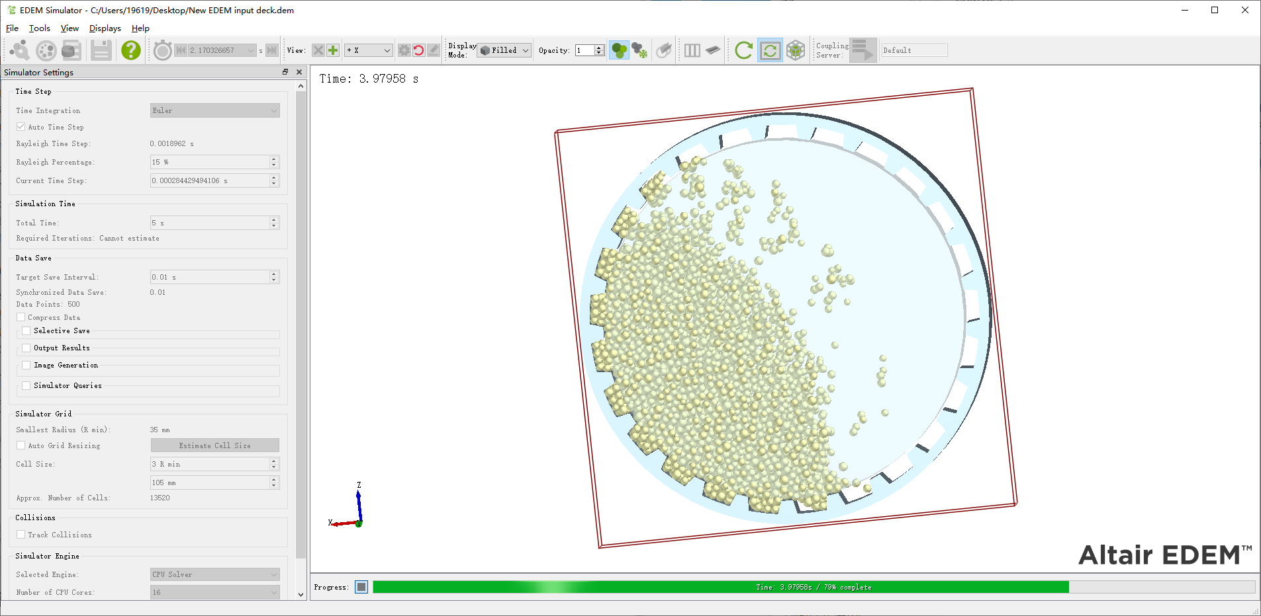Enable Track Collisions checkbox
Image resolution: width=1261 pixels, height=616 pixels.
tap(21, 535)
